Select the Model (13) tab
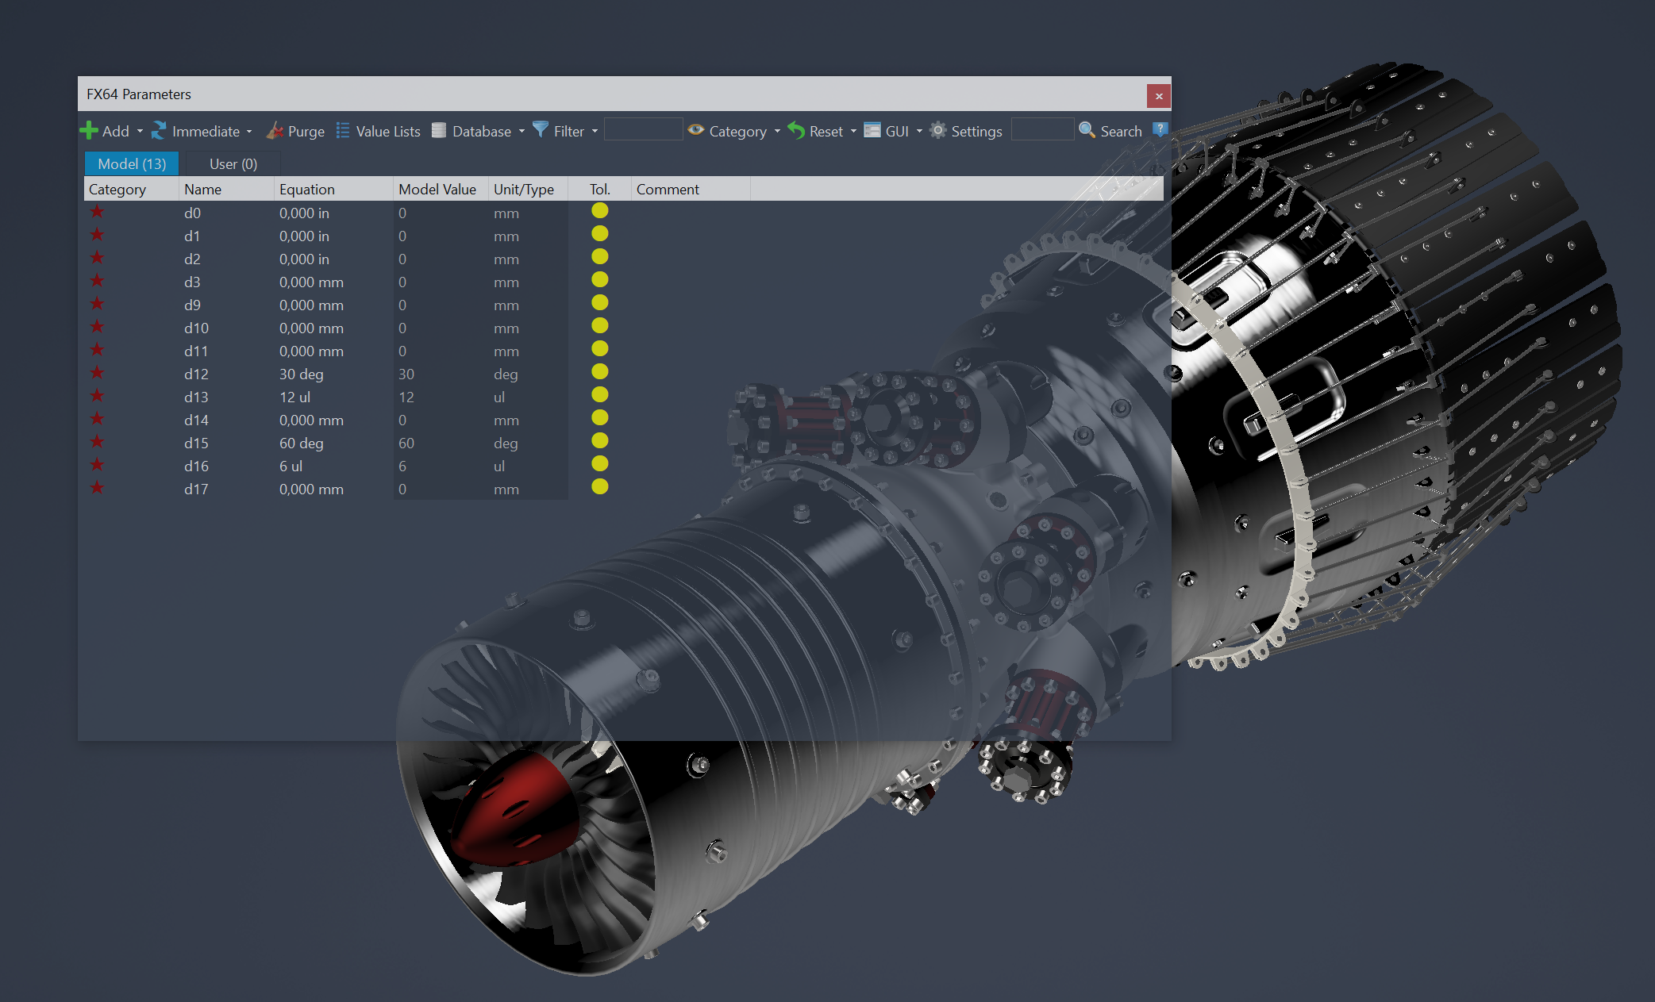1655x1002 pixels. (x=132, y=163)
